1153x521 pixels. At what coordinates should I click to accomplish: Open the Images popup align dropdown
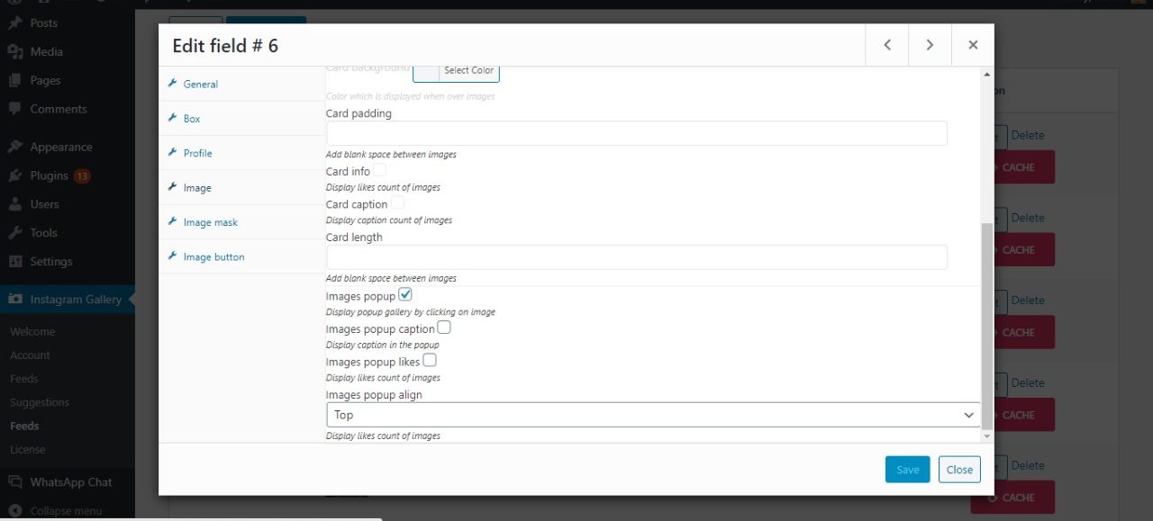(x=653, y=415)
